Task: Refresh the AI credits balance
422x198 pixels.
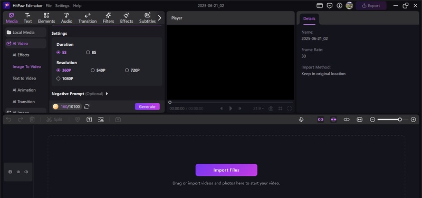Action: tap(87, 107)
